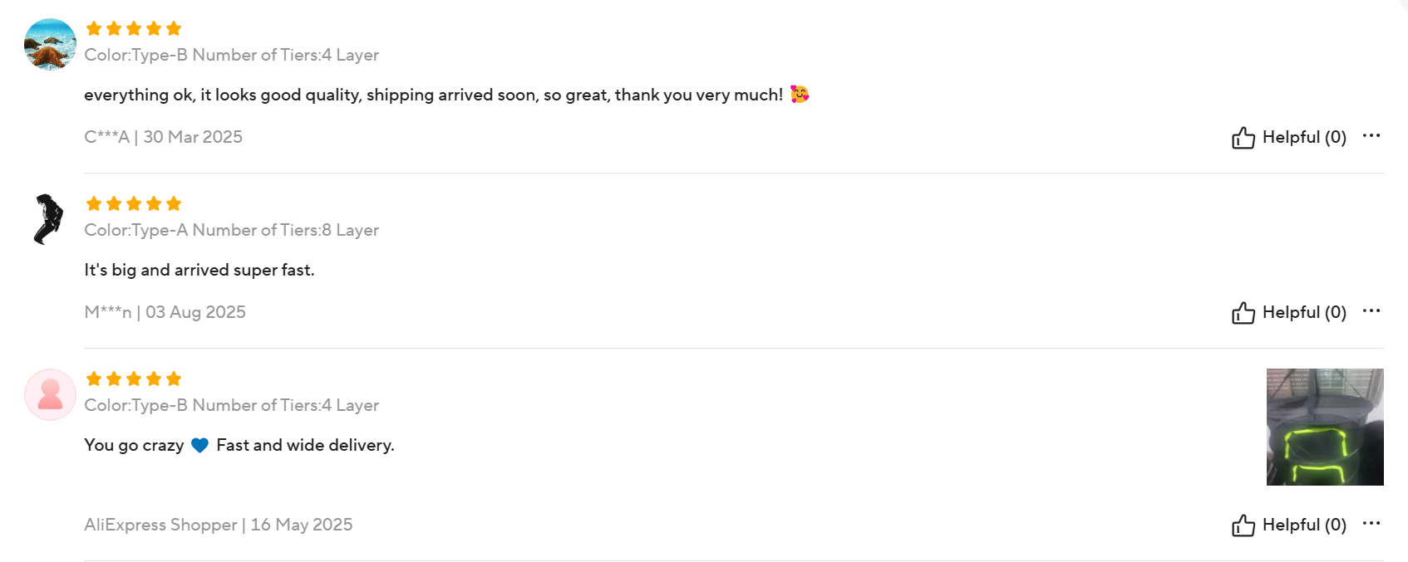Click the star rating on M***n's review
This screenshot has width=1408, height=562.
(x=134, y=203)
